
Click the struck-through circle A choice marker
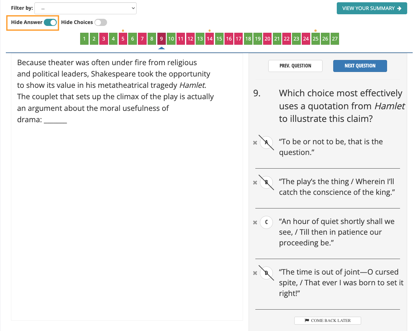coord(266,142)
